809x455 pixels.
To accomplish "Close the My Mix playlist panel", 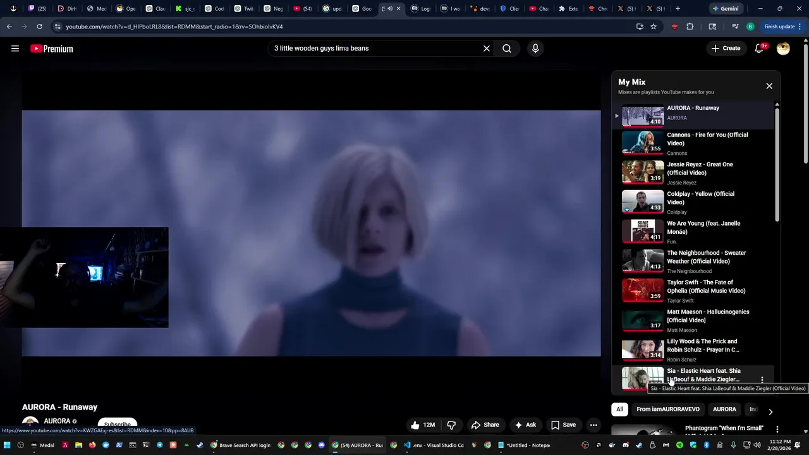I will [769, 86].
